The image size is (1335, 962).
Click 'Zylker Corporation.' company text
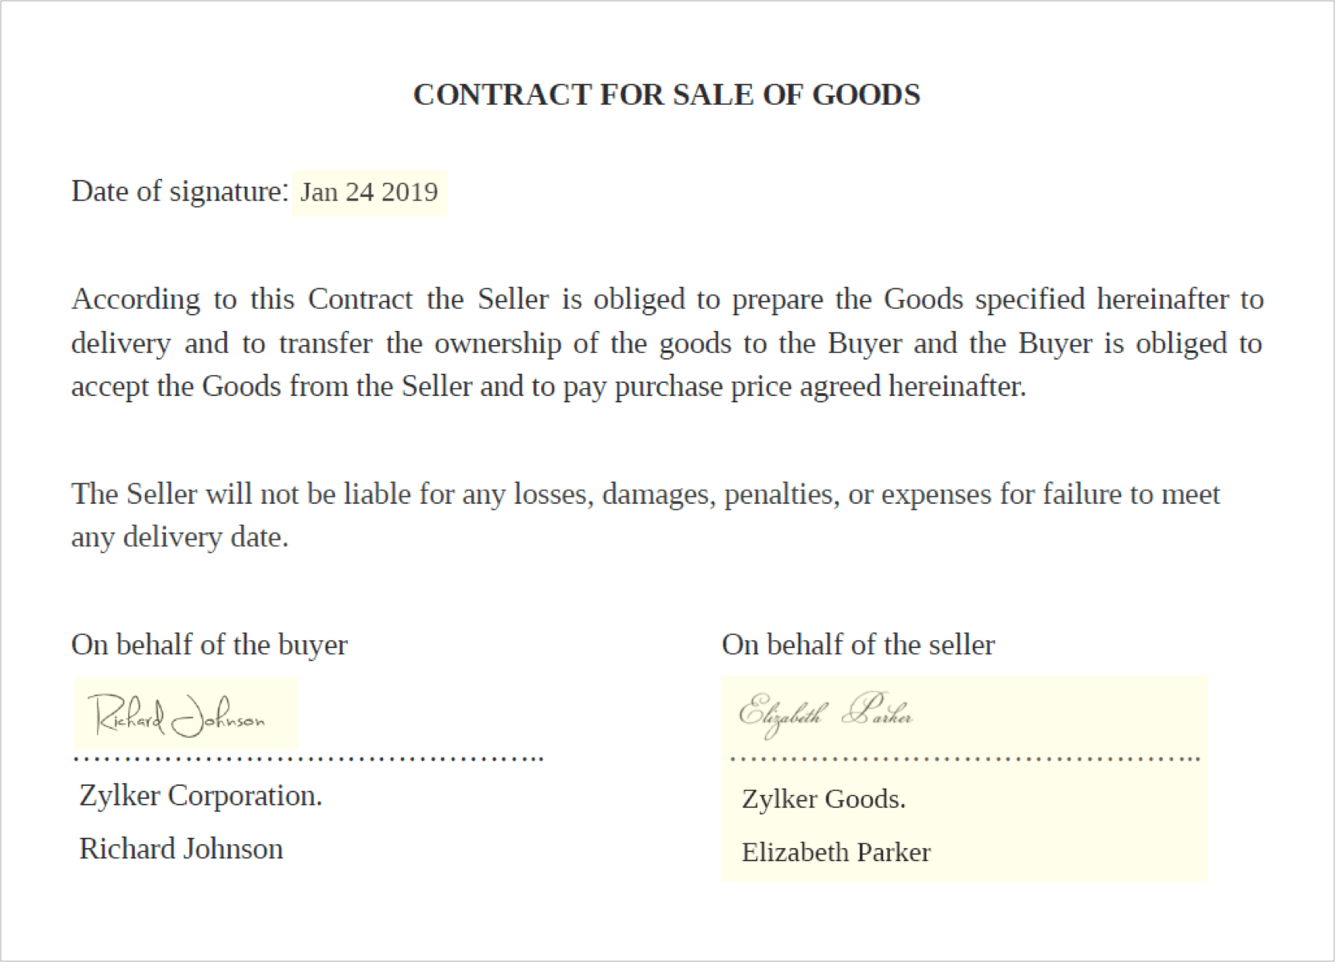click(201, 796)
